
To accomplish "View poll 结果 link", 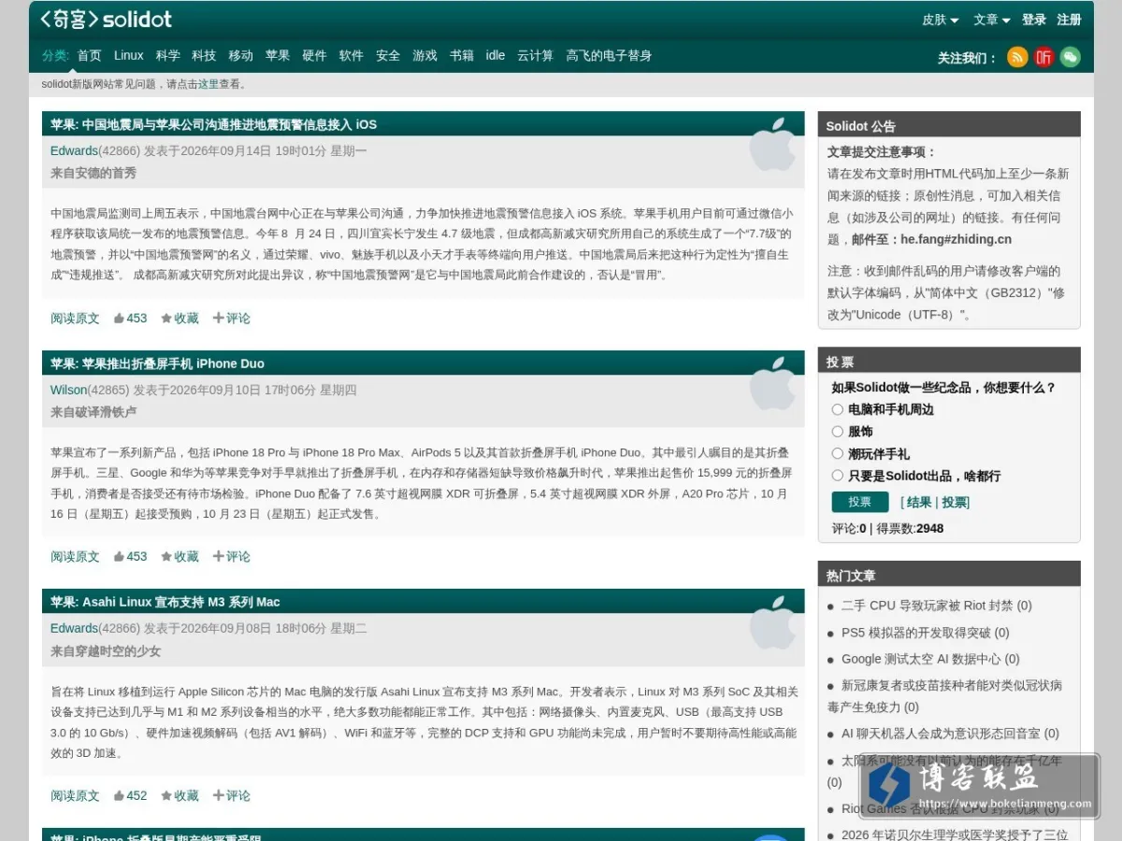I will [919, 502].
